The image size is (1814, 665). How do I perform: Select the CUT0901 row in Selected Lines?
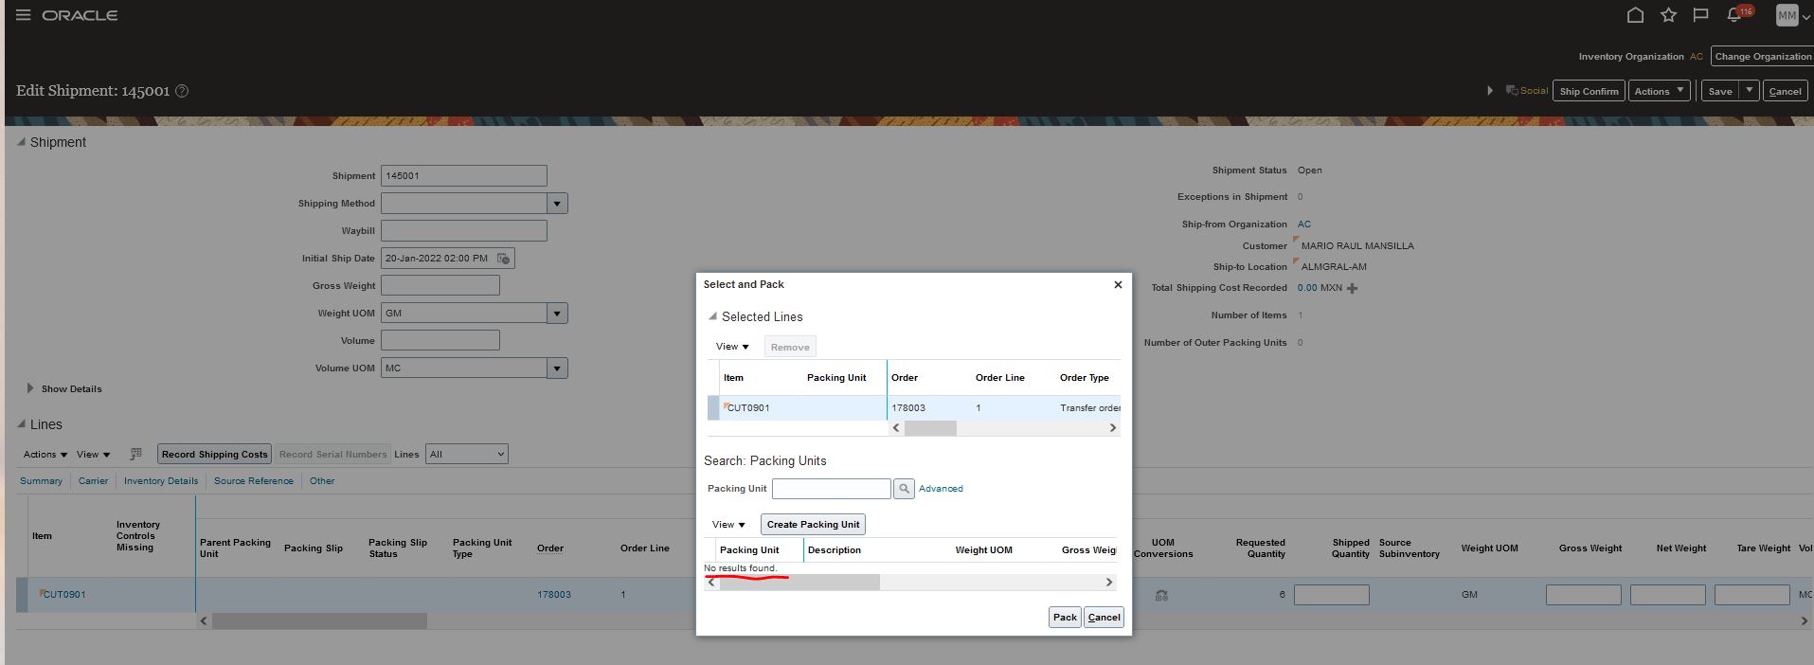click(913, 407)
